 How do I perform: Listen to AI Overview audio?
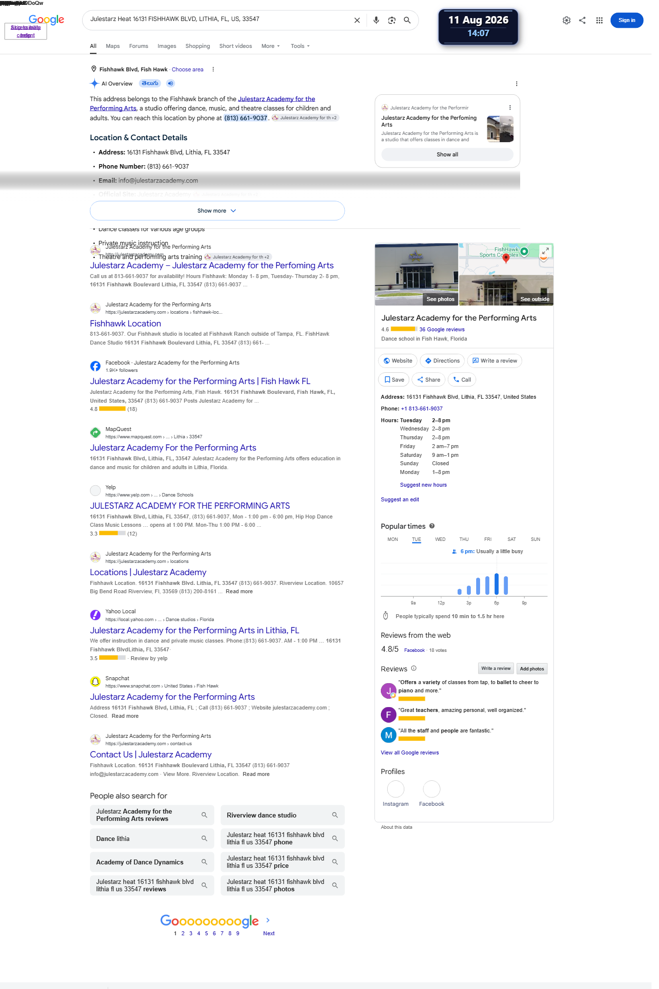tap(170, 84)
